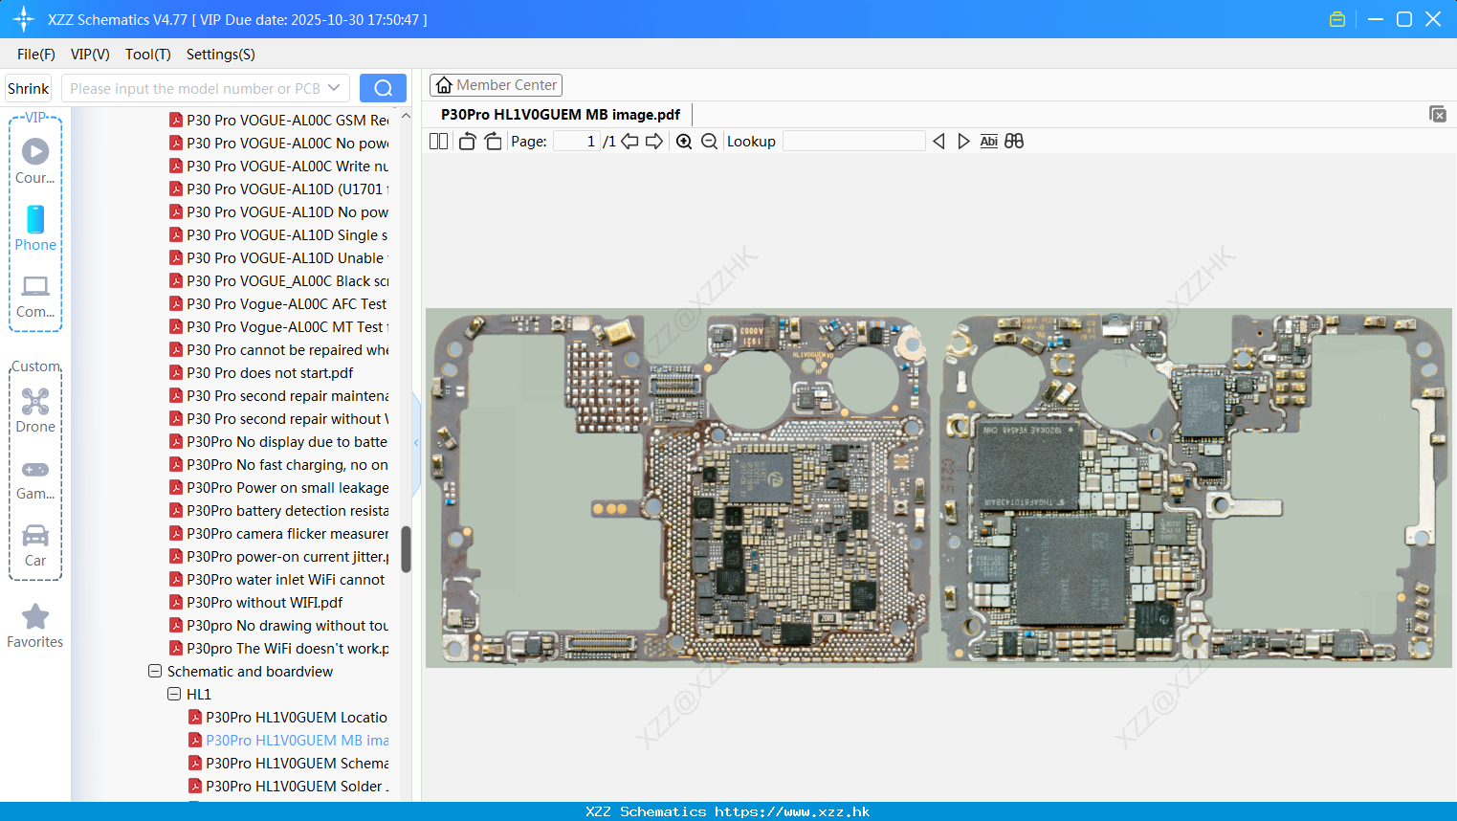Click the Shrink button
The image size is (1457, 821).
point(29,88)
